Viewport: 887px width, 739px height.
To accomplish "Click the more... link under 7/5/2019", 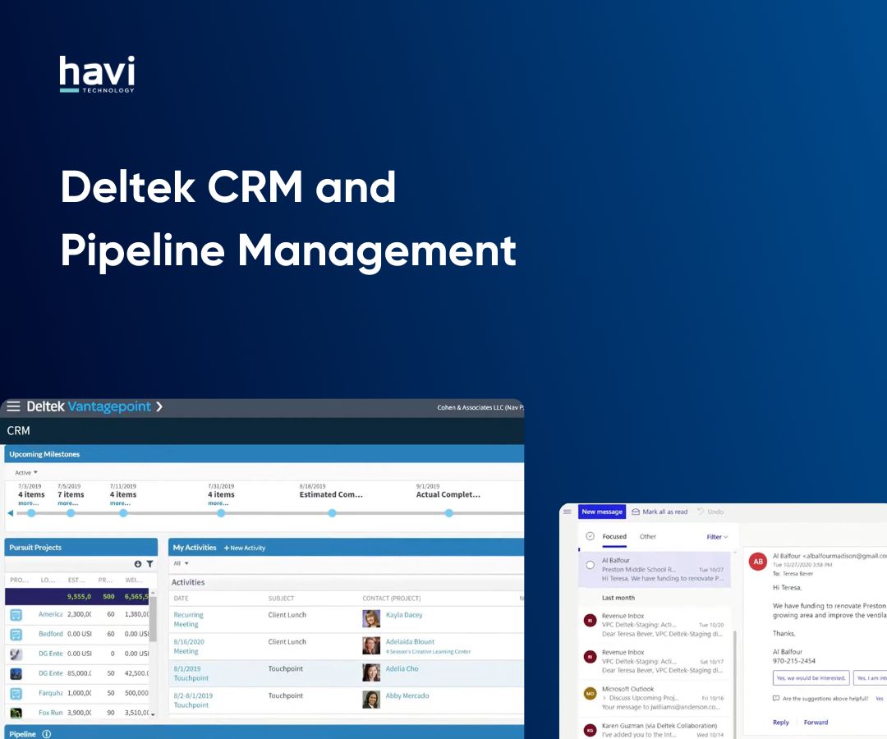I will click(x=68, y=503).
